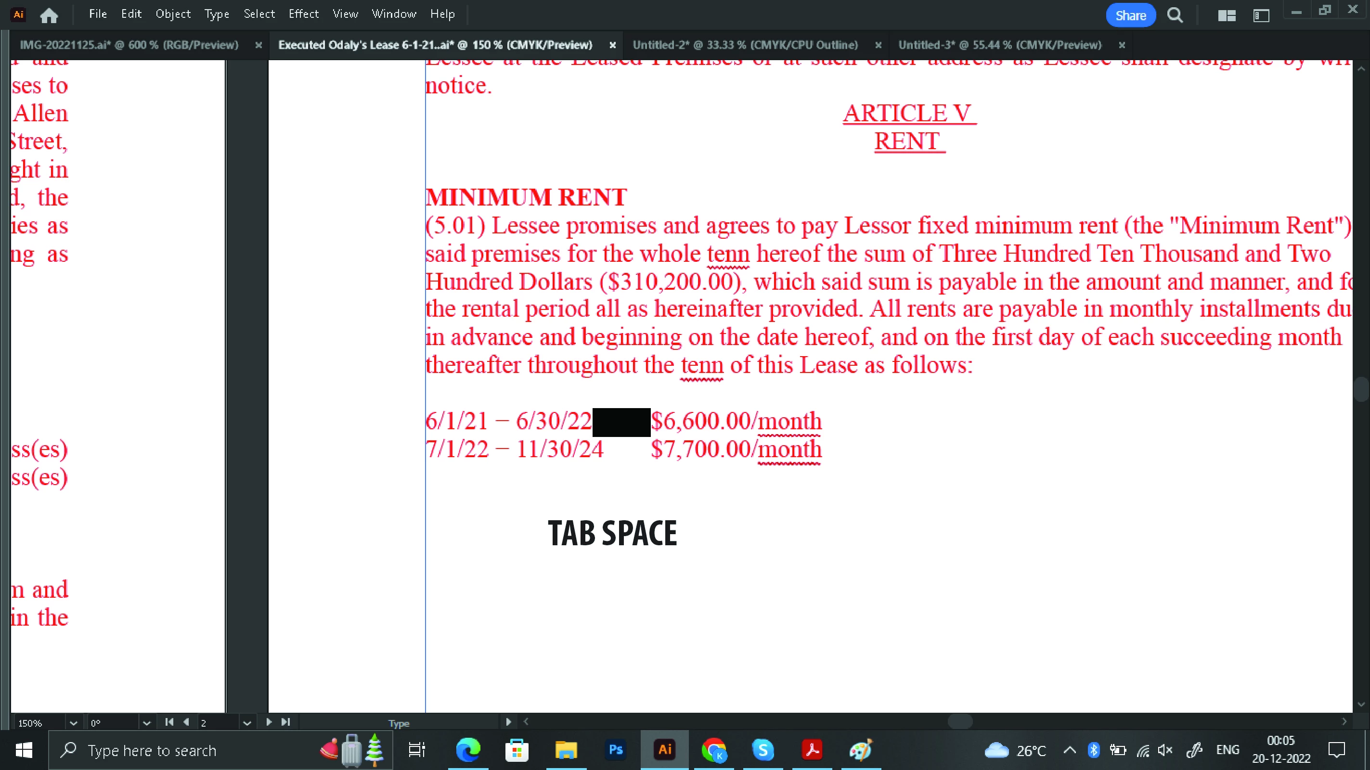The image size is (1370, 770).
Task: Expand the artboard number dropdown
Action: [247, 723]
